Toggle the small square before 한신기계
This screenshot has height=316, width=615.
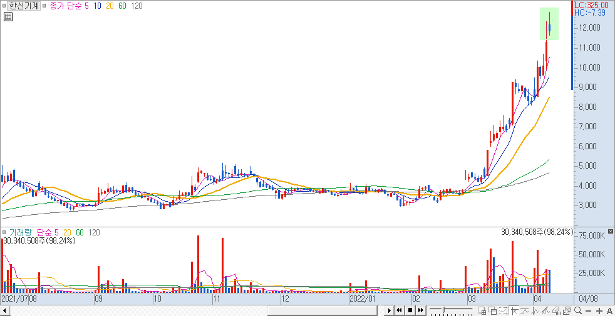[x=4, y=6]
